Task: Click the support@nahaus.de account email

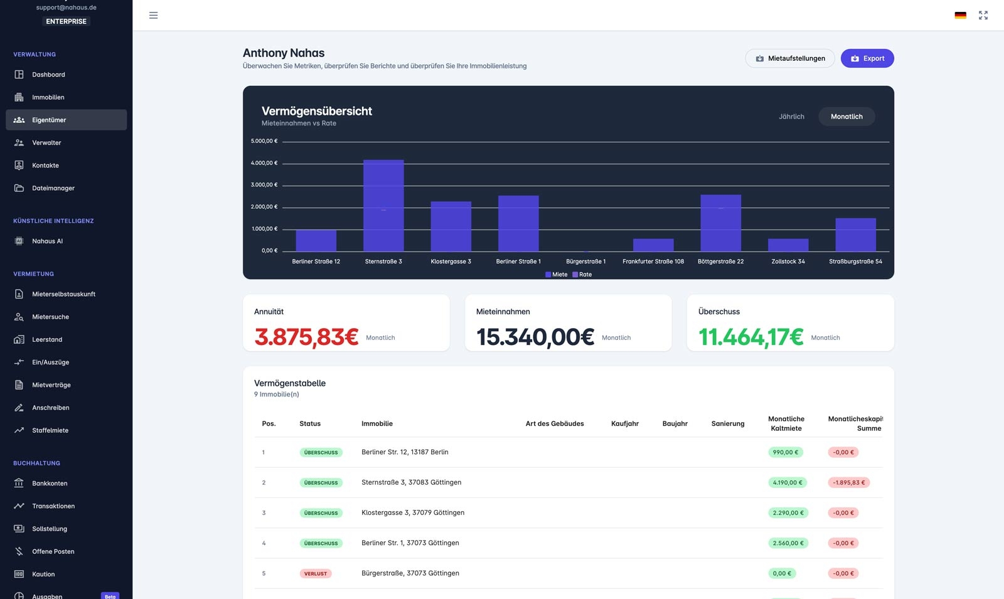Action: pyautogui.click(x=67, y=8)
